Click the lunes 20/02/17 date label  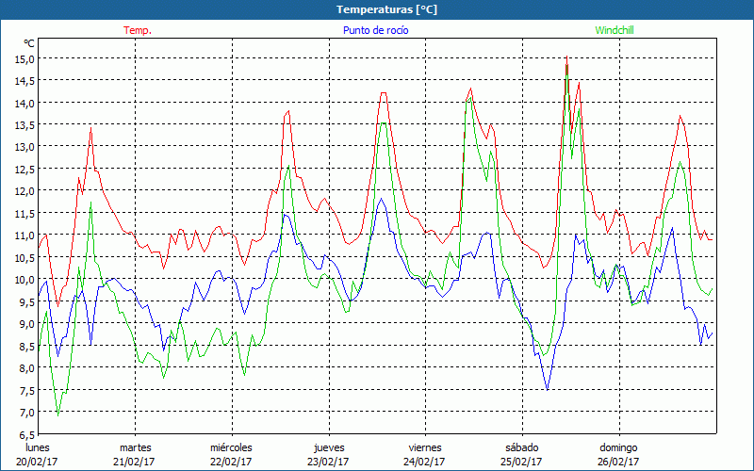[x=38, y=454]
